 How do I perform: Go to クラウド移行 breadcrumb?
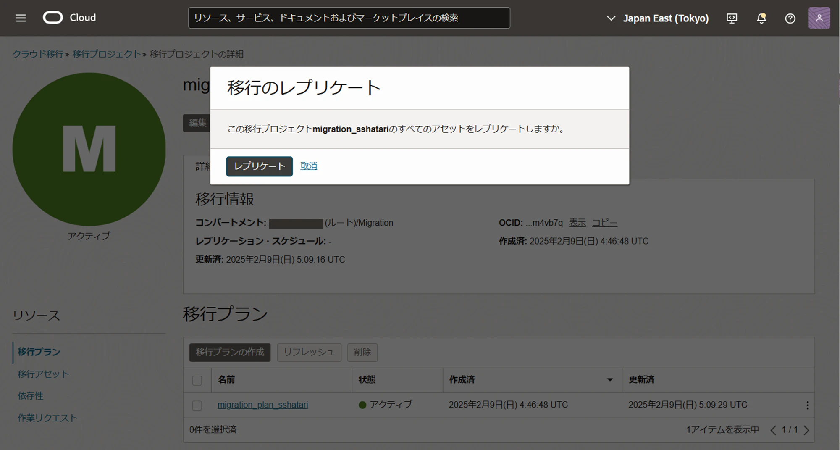point(38,54)
